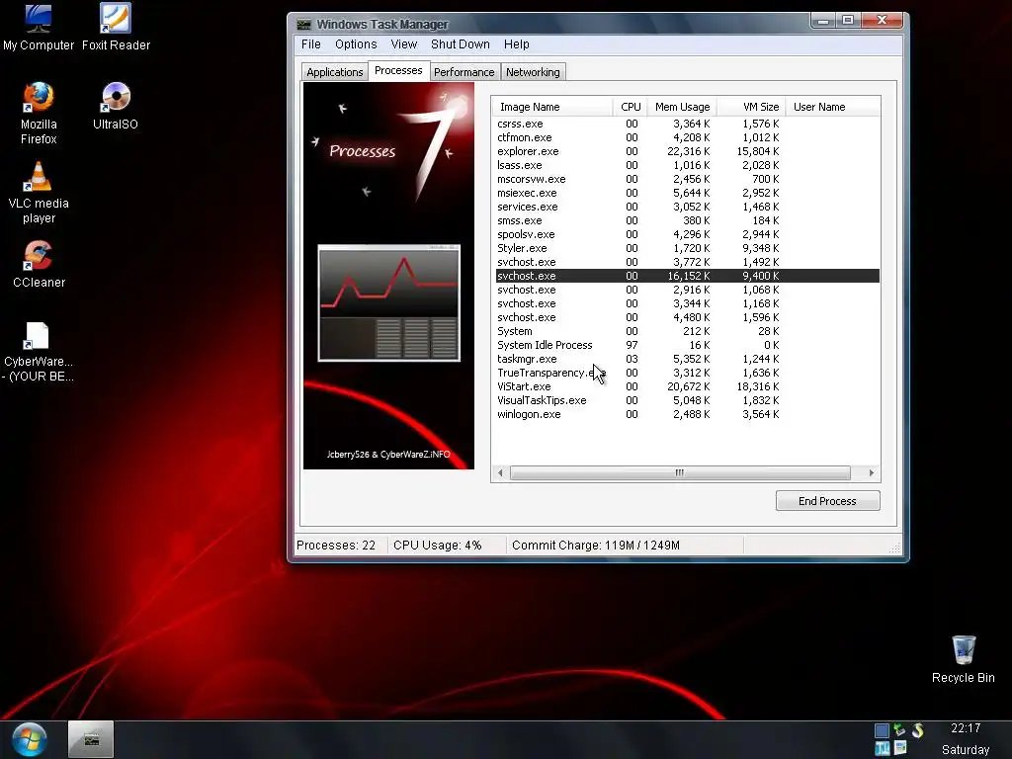
Task: Open the Foxit Reader desktop shortcut
Action: tap(116, 27)
